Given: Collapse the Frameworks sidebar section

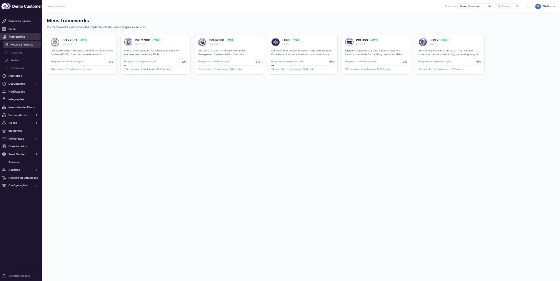Looking at the screenshot, I should click(x=36, y=37).
